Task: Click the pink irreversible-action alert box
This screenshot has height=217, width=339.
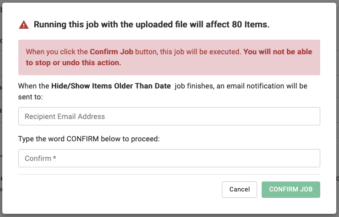Action: click(x=169, y=57)
